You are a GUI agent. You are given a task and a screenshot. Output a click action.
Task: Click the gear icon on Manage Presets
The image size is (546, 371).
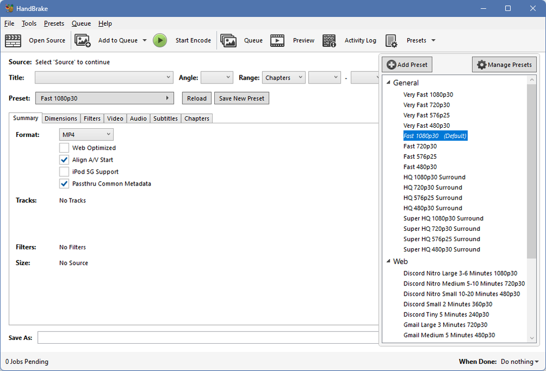pos(482,65)
